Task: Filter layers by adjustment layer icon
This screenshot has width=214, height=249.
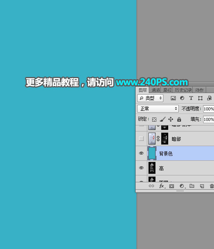Action: tap(182, 98)
